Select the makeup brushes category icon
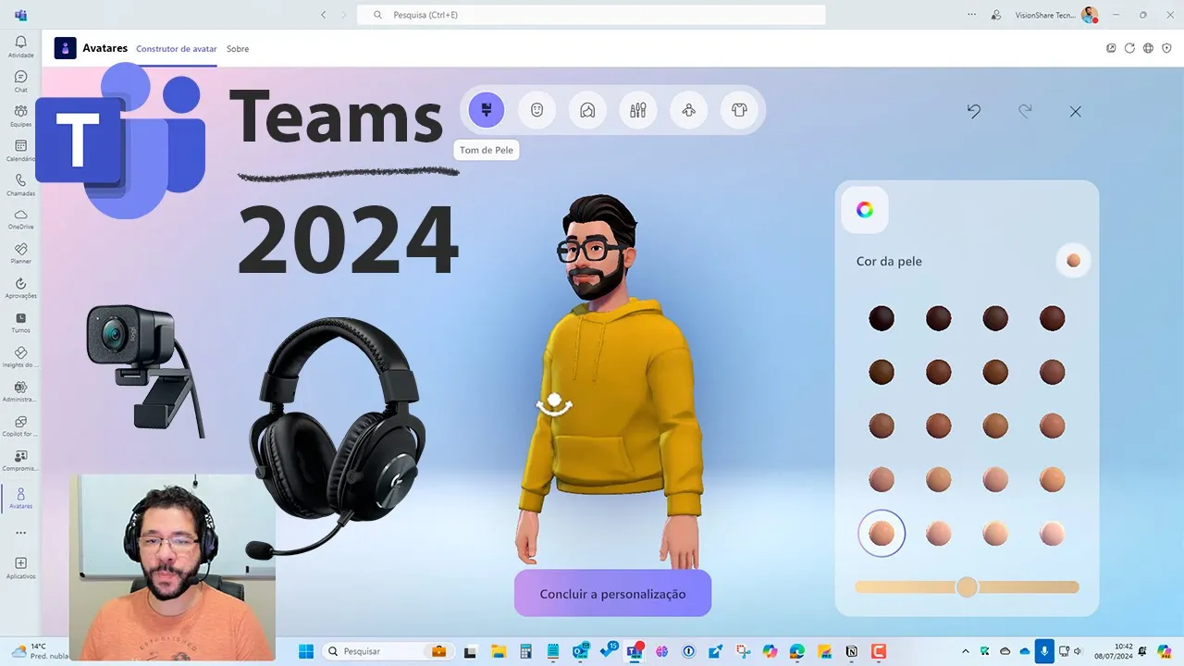 (x=637, y=110)
